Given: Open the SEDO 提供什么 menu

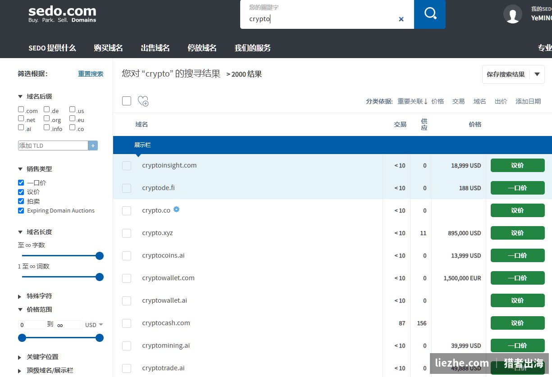Looking at the screenshot, I should tap(52, 48).
